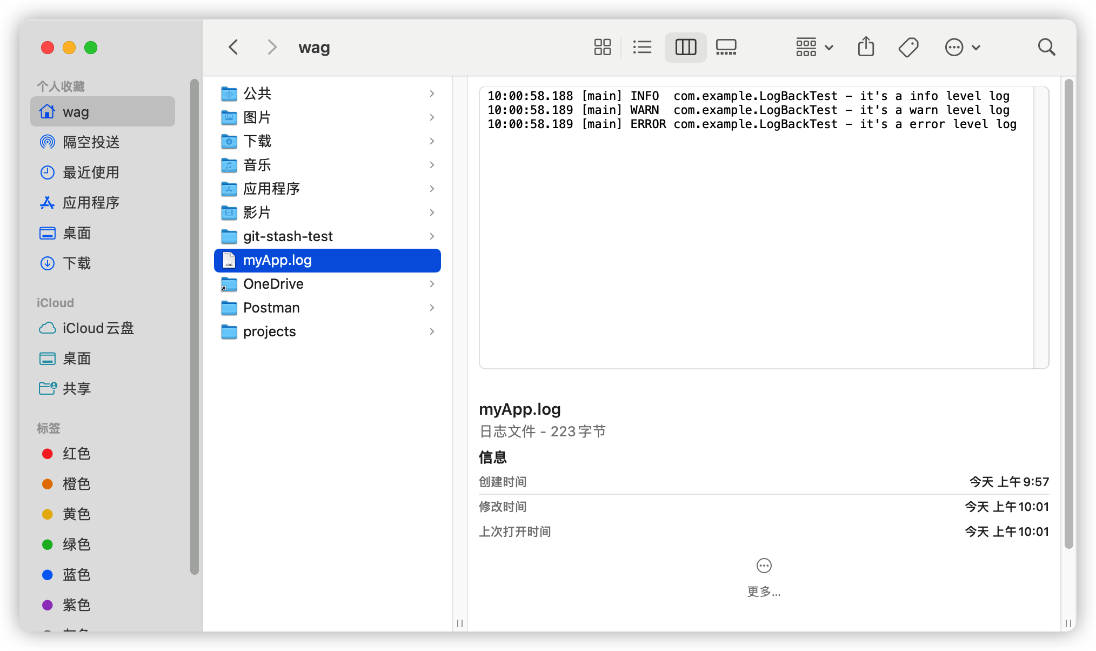Open AirDrop (隔空投送) in sidebar
This screenshot has width=1096, height=651.
pos(91,142)
